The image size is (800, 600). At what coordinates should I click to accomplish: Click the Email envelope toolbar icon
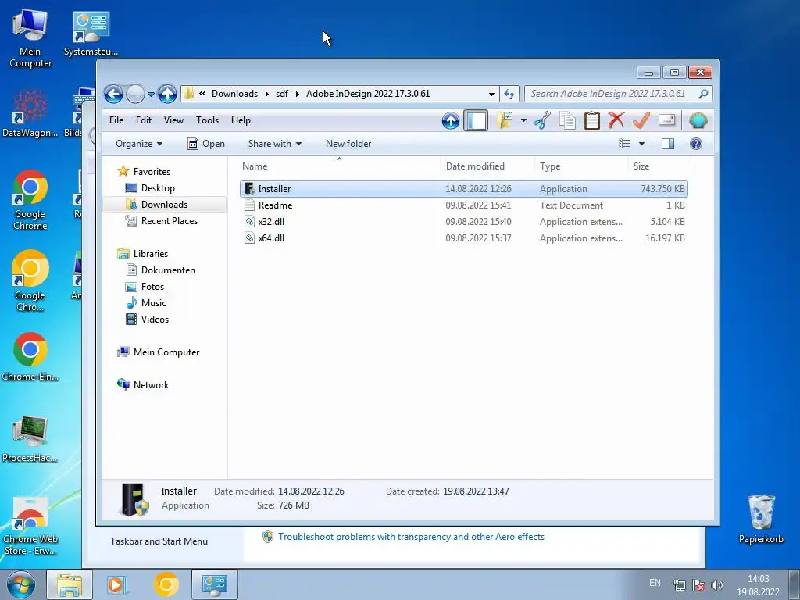click(667, 120)
